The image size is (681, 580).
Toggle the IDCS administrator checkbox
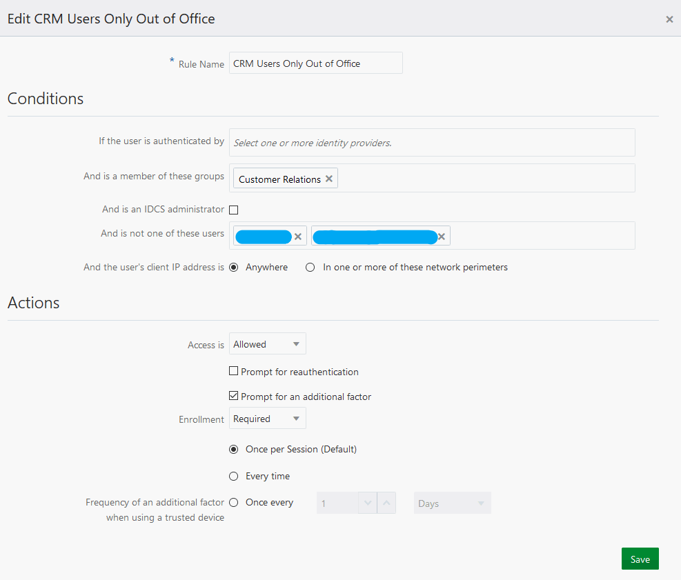pyautogui.click(x=234, y=210)
